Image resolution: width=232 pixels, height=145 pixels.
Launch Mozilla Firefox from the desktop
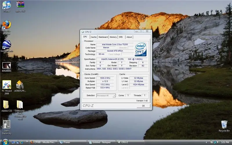(x=7, y=28)
